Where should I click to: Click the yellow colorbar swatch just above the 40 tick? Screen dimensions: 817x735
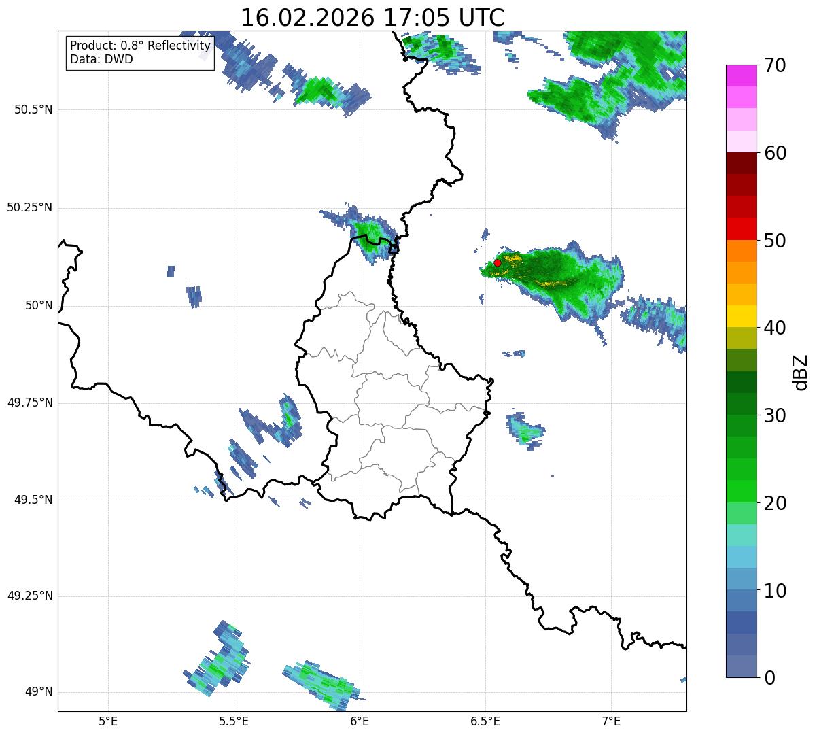(741, 316)
